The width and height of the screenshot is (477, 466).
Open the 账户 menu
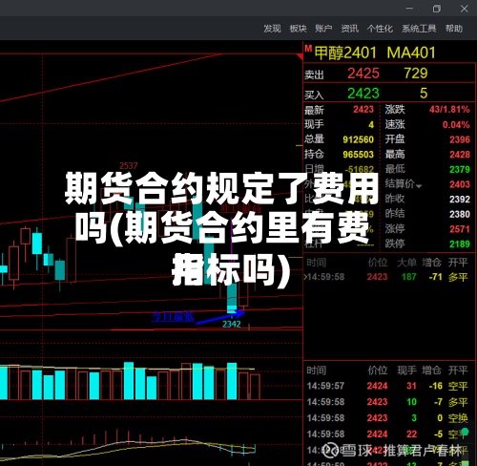point(323,29)
